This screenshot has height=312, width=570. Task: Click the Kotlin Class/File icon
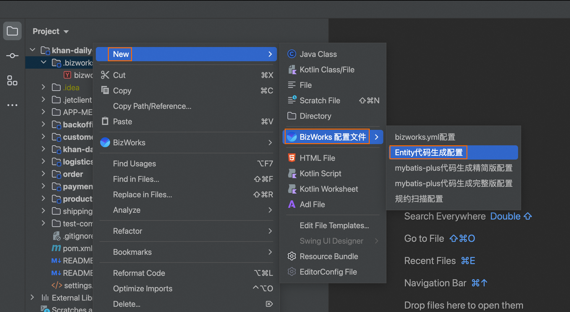[292, 70]
